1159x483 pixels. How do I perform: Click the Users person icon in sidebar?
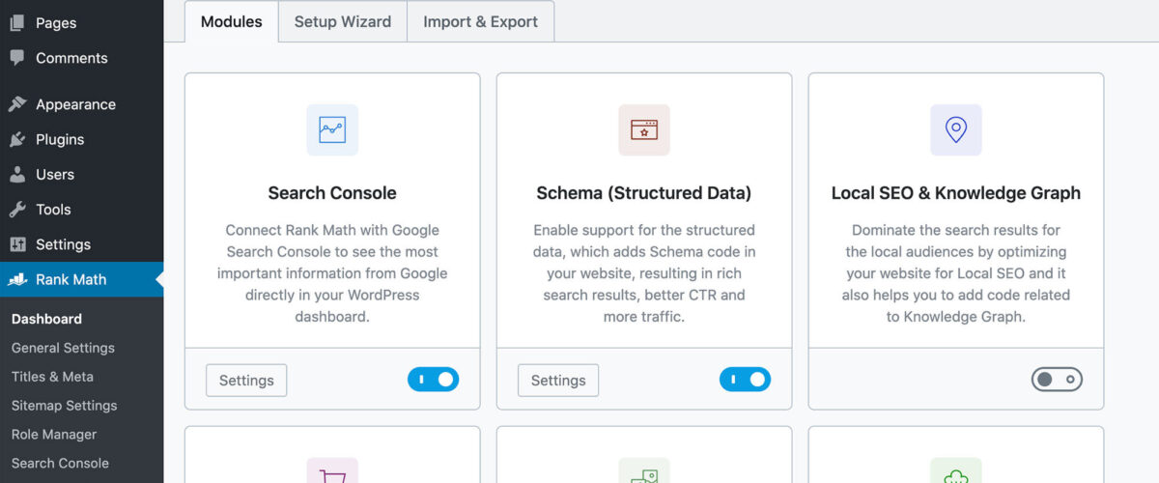[17, 174]
